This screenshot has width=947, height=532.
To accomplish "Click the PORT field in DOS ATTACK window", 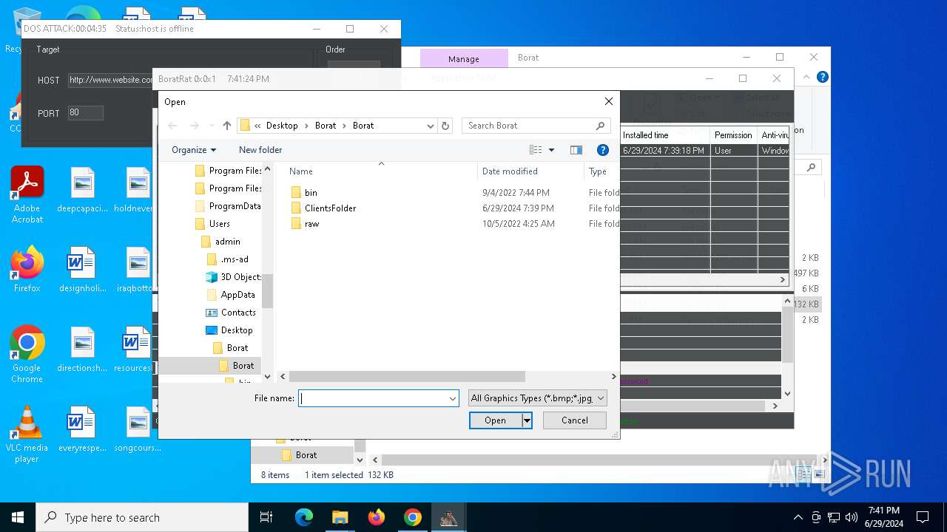I will click(x=86, y=113).
